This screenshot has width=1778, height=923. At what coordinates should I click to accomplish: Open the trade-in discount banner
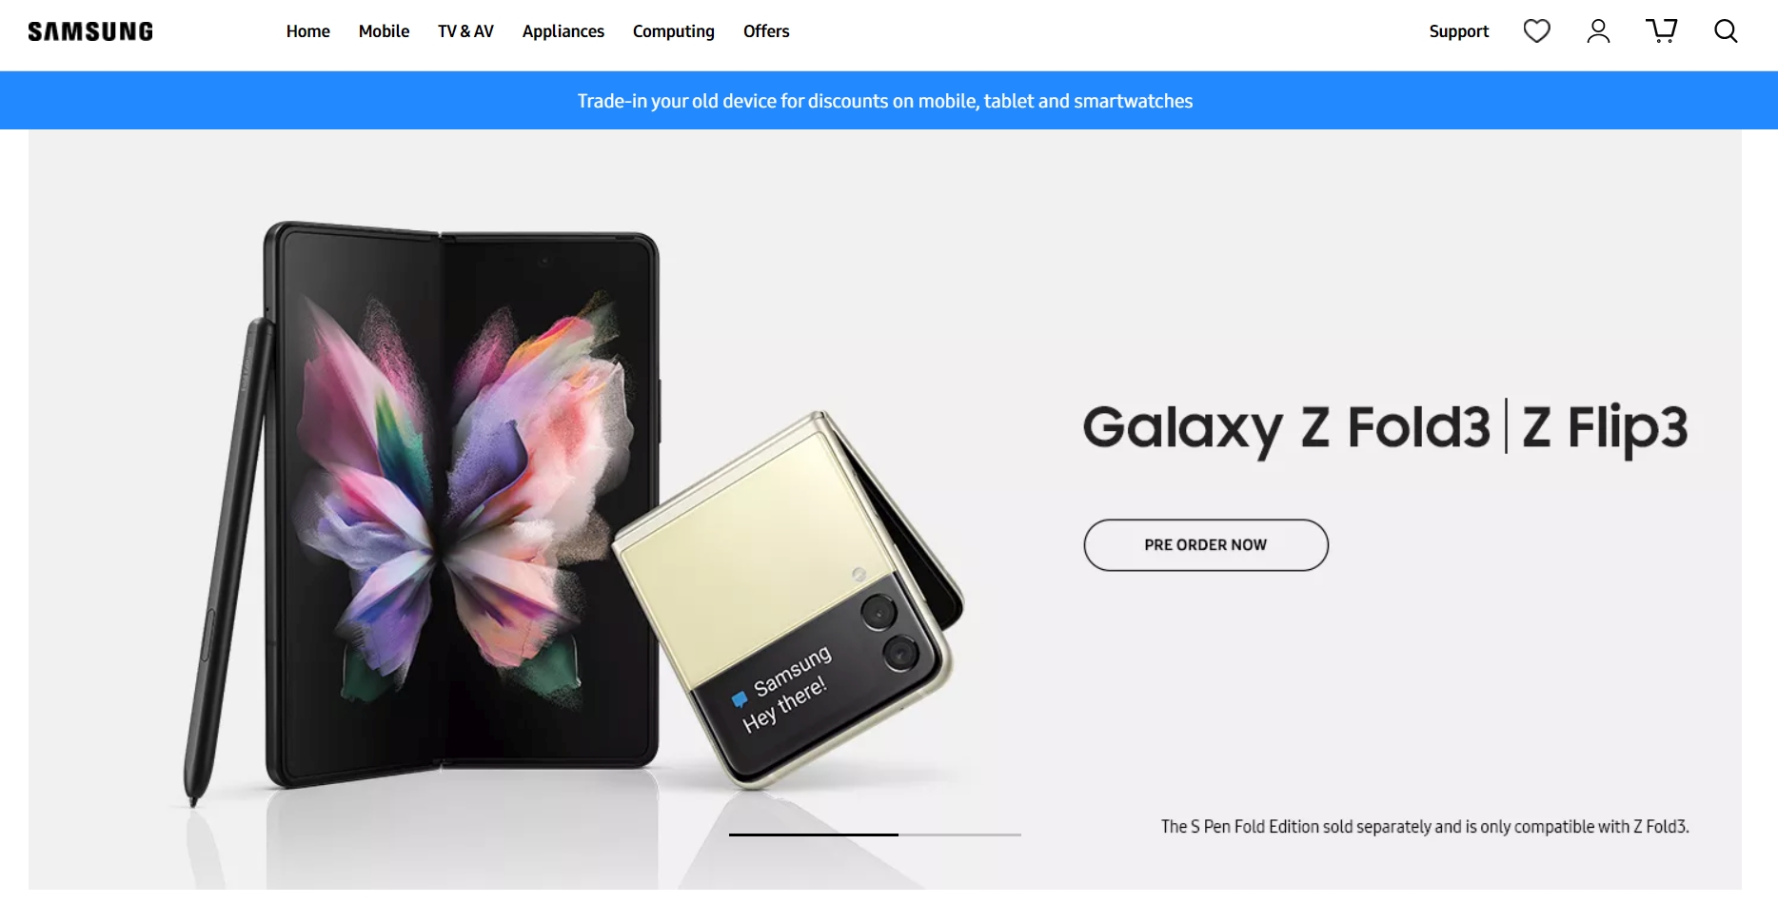coord(885,101)
